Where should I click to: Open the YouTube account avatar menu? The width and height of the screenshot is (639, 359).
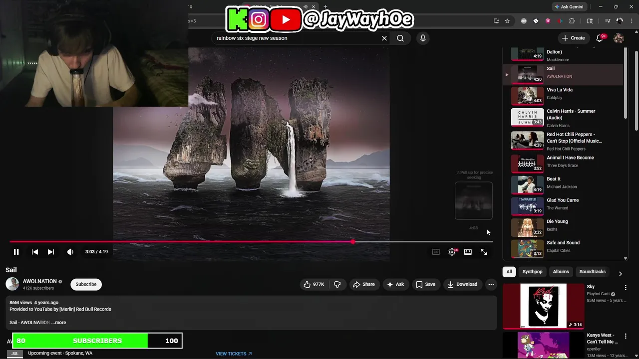[x=619, y=38]
